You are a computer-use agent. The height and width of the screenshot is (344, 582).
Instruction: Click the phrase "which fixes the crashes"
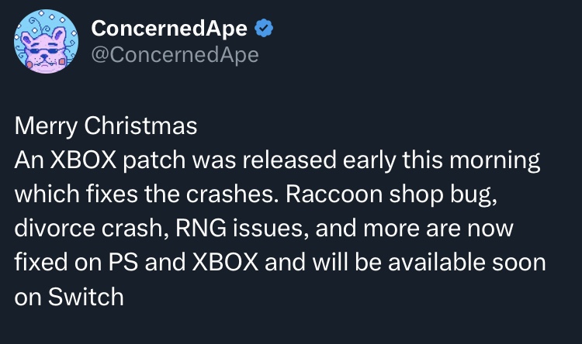(x=146, y=194)
